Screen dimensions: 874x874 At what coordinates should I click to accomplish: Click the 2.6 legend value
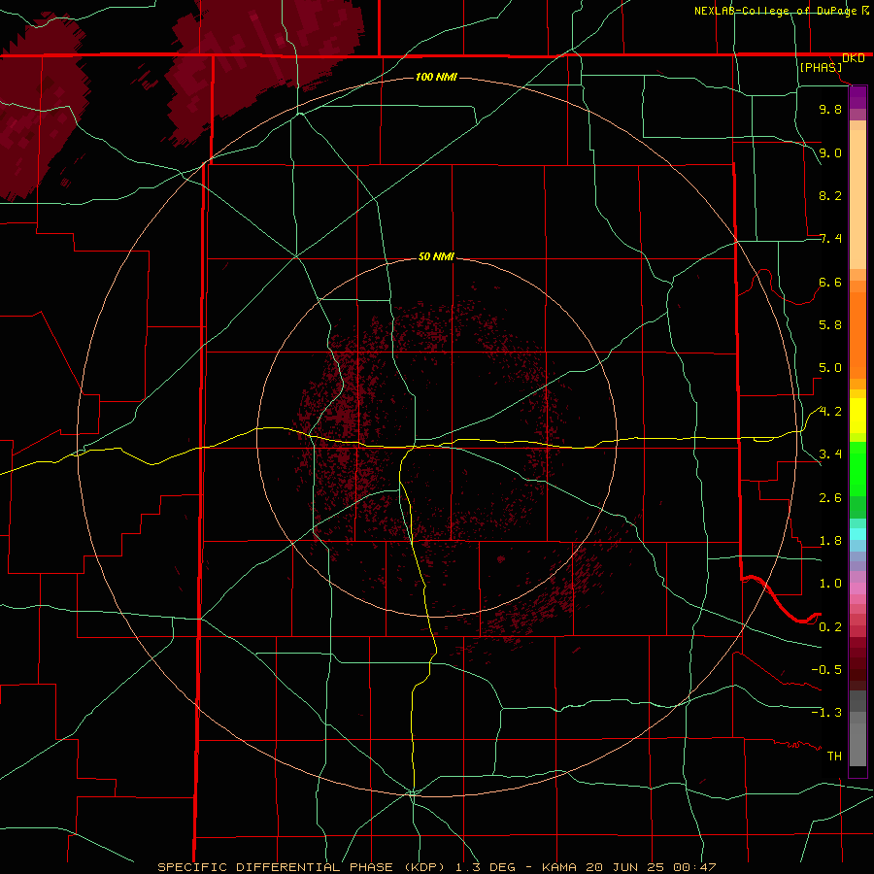tap(830, 498)
